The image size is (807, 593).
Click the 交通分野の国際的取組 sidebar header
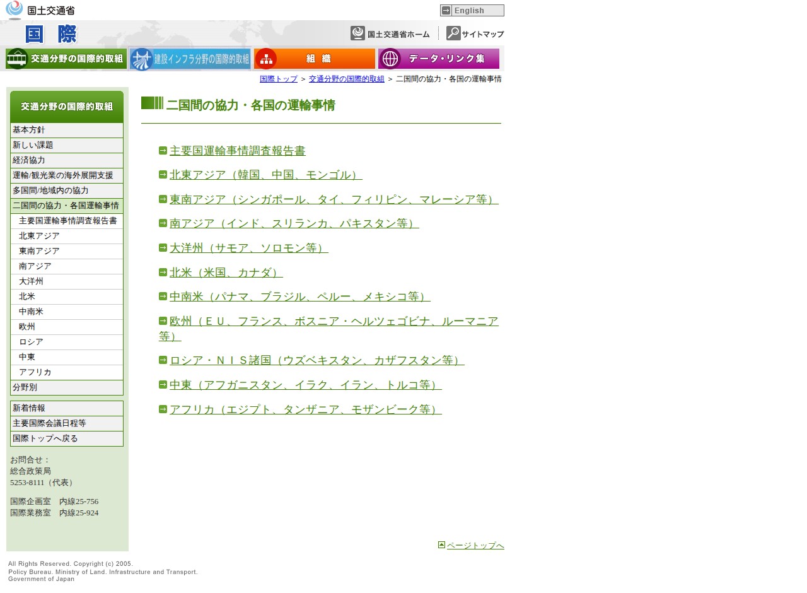point(67,107)
